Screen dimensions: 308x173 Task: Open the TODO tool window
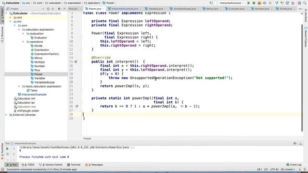click(x=28, y=165)
